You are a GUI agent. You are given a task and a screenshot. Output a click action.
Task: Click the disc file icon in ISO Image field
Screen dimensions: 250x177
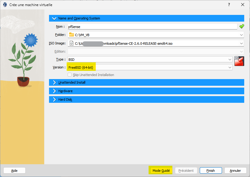[72, 43]
